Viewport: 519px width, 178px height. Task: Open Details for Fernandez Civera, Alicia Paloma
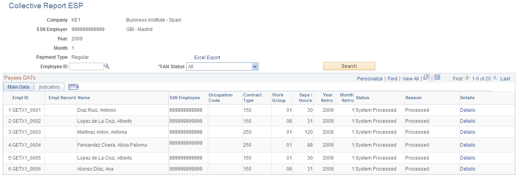click(468, 145)
